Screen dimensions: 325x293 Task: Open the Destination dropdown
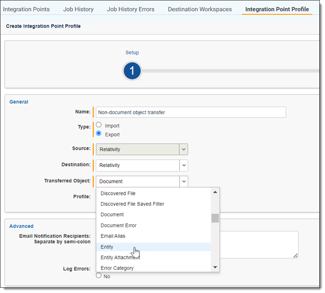point(184,165)
